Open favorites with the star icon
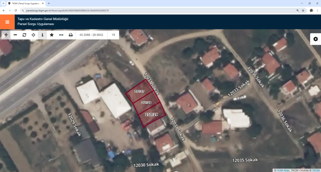The image size is (321, 172). pos(52,35)
